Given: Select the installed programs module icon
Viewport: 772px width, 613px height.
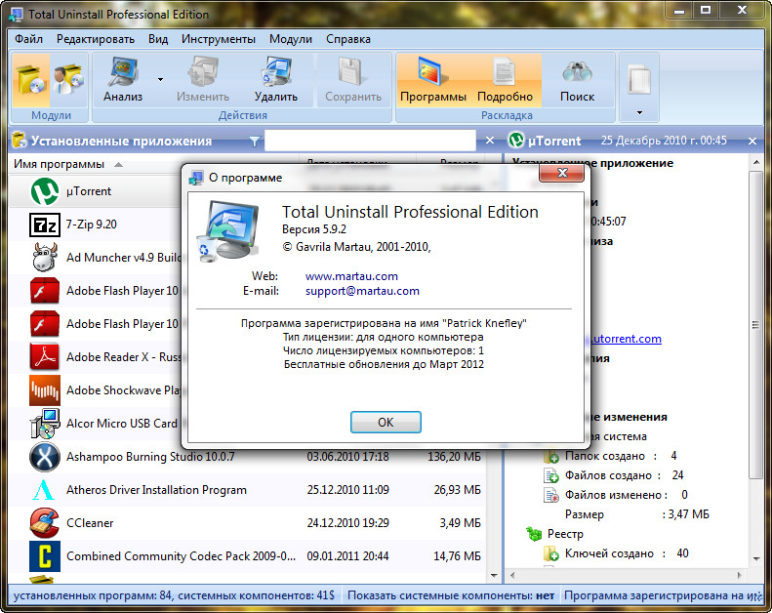Looking at the screenshot, I should coord(30,80).
